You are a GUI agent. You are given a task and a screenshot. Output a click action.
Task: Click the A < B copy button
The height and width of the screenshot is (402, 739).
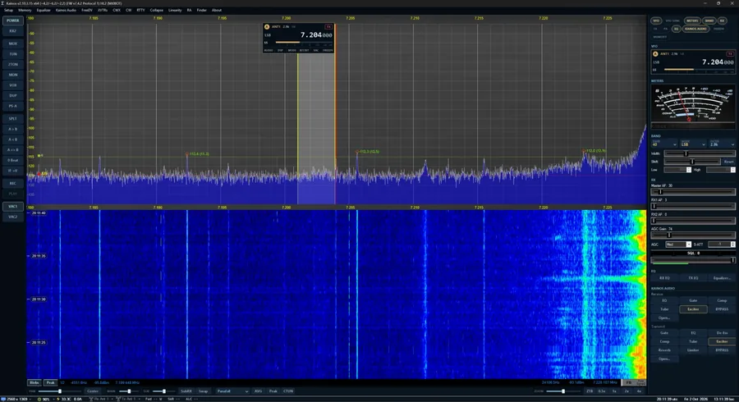point(12,139)
